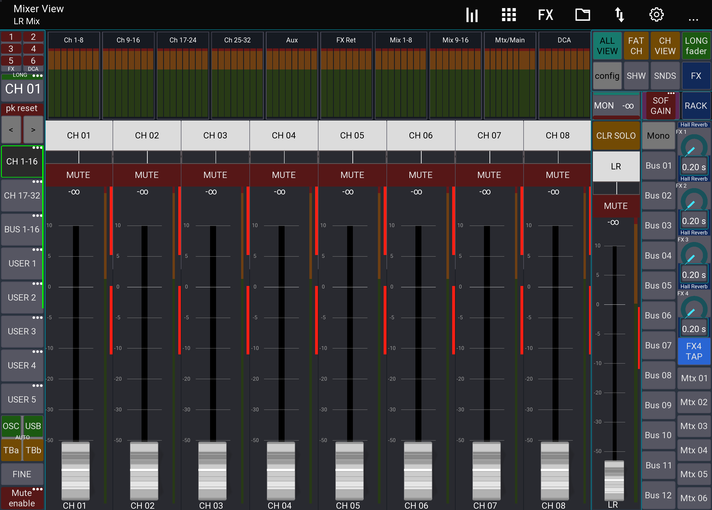Screen dimensions: 712x510
Task: Click the CH 02 pan strip
Action: click(147, 157)
